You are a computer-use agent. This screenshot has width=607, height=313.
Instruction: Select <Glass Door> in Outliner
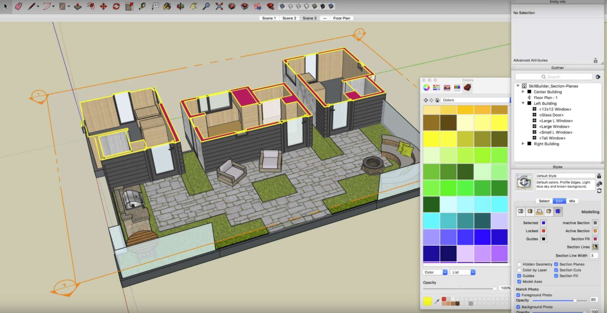click(x=551, y=115)
